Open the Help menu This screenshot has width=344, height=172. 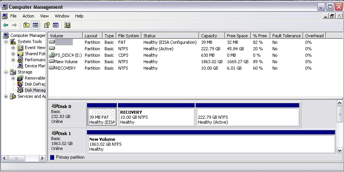point(79,16)
